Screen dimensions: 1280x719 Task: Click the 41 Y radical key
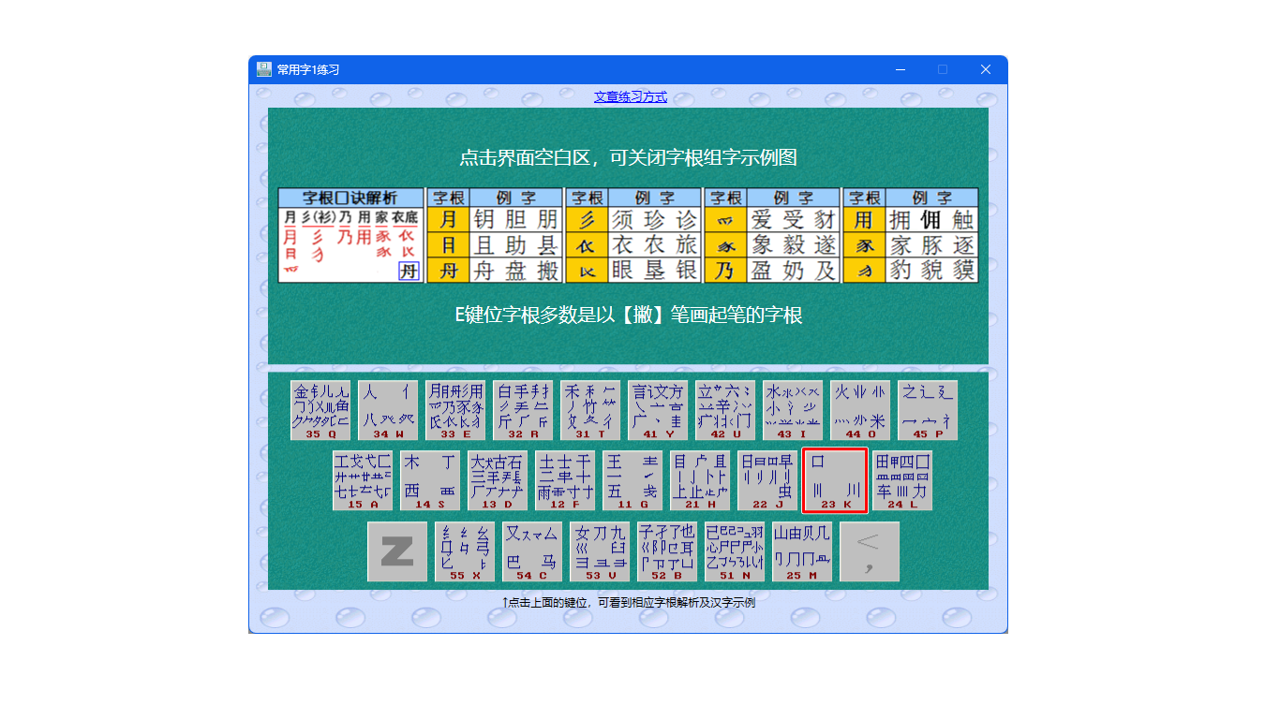pyautogui.click(x=658, y=410)
